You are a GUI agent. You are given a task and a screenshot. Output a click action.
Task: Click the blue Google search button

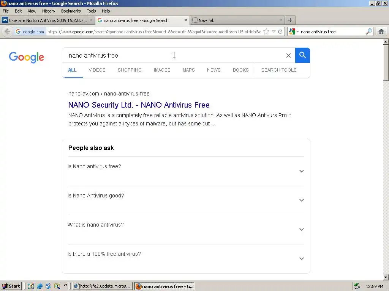302,55
